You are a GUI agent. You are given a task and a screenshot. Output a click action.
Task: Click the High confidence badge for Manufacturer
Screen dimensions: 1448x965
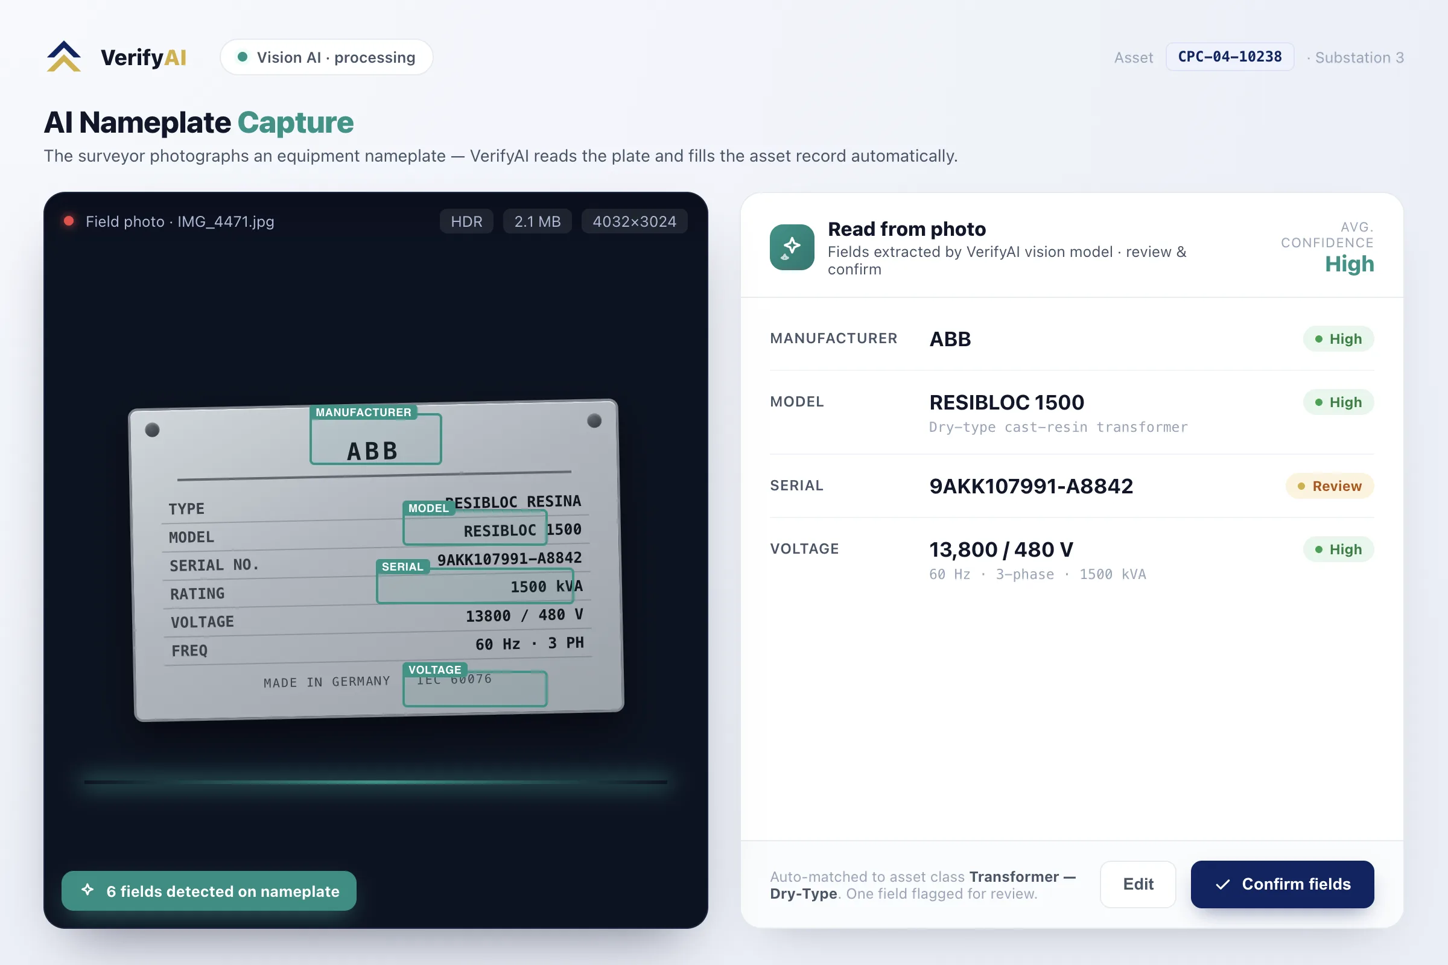[1338, 338]
